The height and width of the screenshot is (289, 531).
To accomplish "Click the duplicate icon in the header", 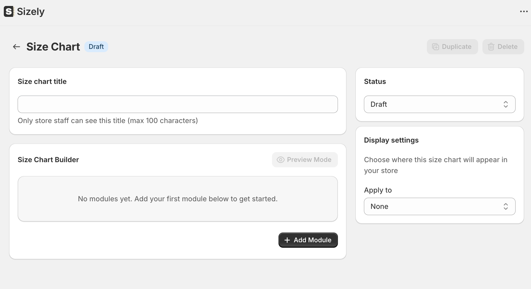I will coord(435,47).
